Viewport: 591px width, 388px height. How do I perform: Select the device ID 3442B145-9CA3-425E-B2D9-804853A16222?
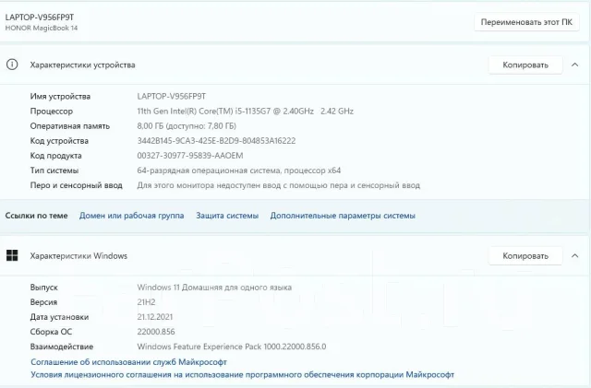tap(216, 141)
